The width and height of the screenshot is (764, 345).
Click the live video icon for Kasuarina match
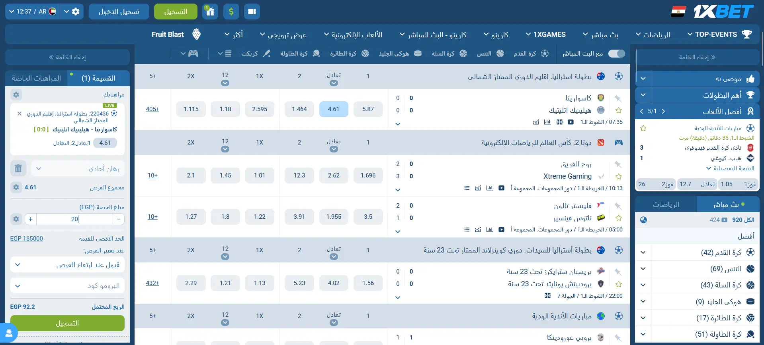click(x=571, y=122)
